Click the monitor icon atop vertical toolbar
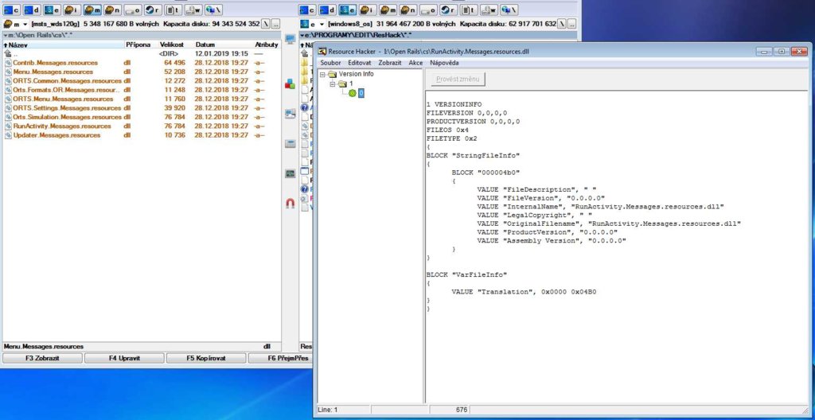Image resolution: width=815 pixels, height=420 pixels. point(290,39)
